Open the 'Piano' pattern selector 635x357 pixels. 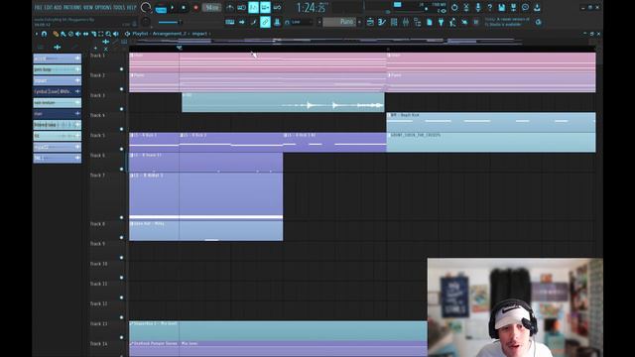(339, 22)
